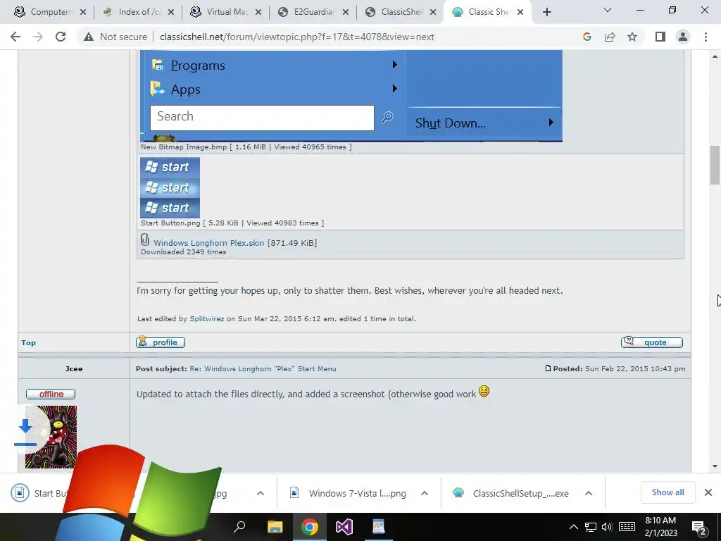This screenshot has height=541, width=721.
Task: Open the notification center icon
Action: tap(699, 528)
